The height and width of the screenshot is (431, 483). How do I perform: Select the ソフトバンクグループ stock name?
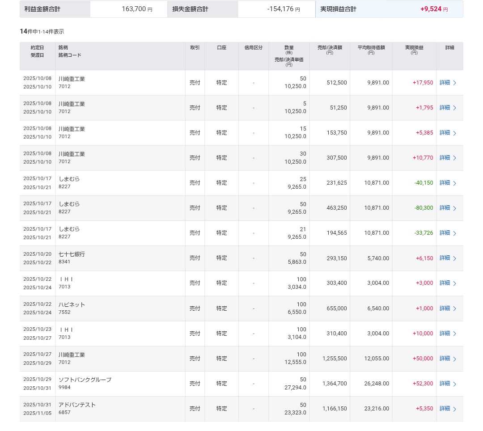85,380
